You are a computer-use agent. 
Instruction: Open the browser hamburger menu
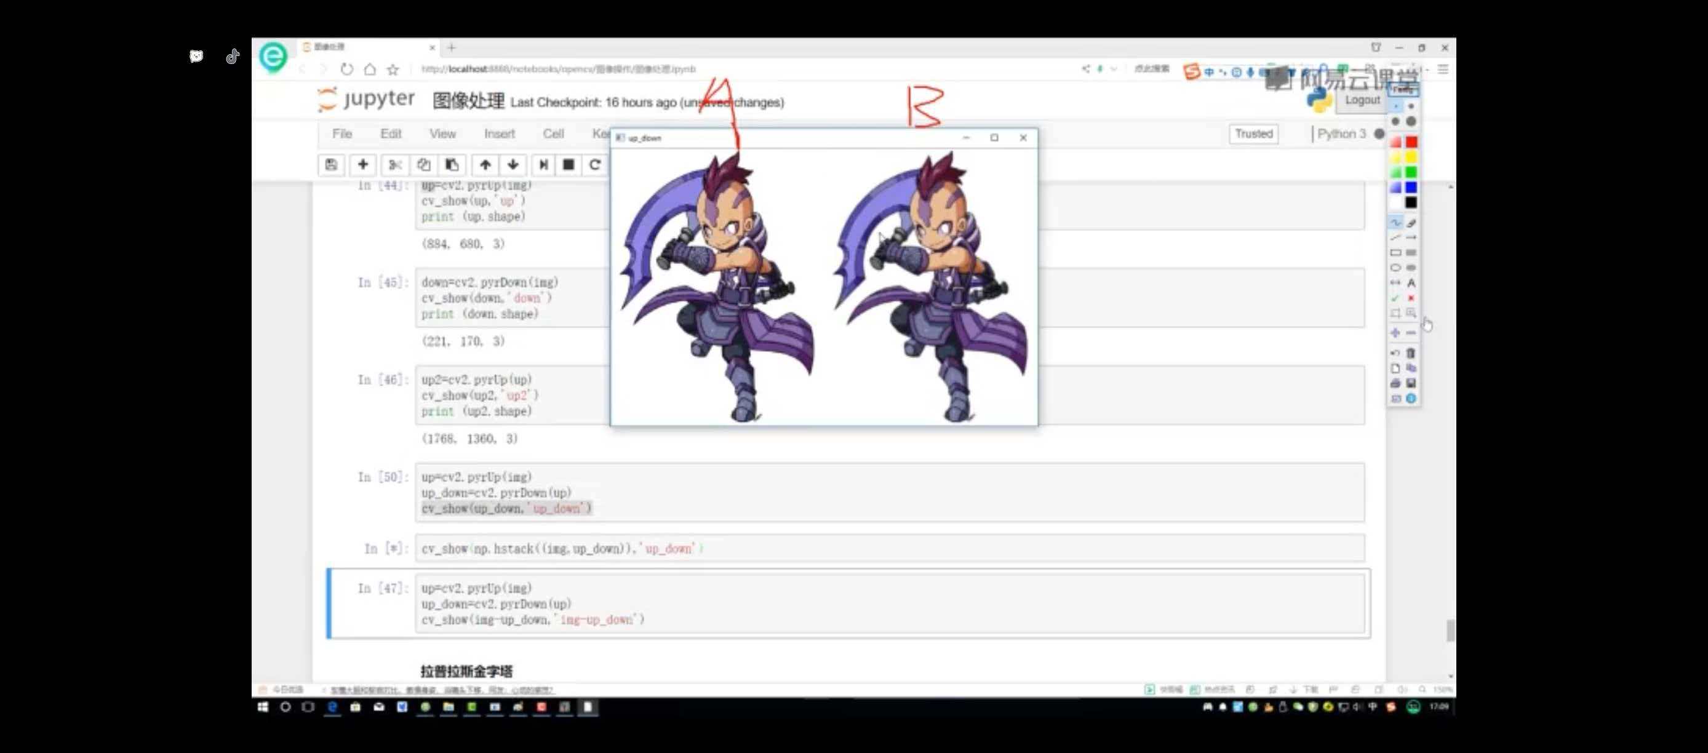click(x=1443, y=69)
